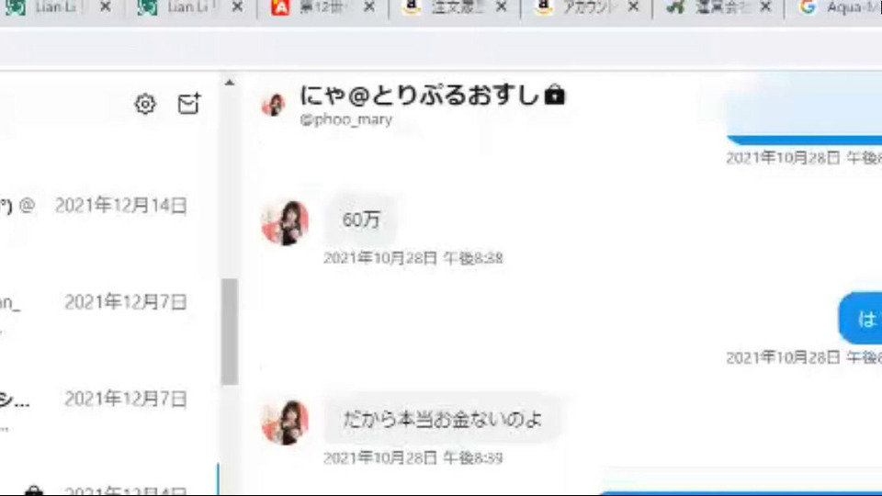
Task: Click the scroll up arrow of conversation list
Action: [230, 83]
